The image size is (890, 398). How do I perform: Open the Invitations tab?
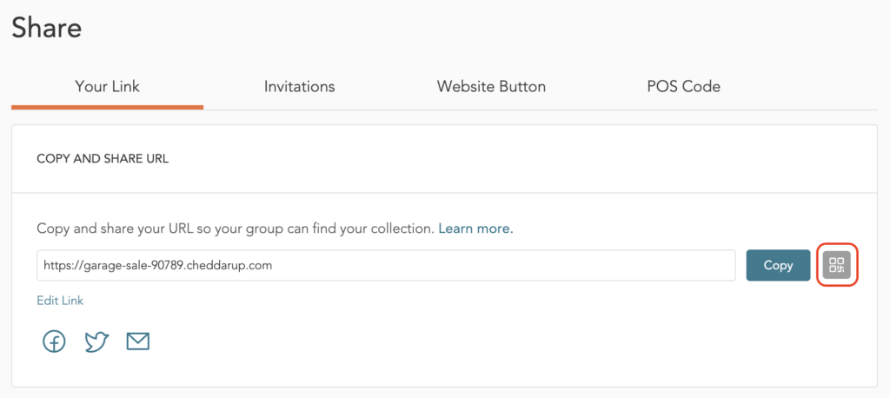pyautogui.click(x=299, y=87)
